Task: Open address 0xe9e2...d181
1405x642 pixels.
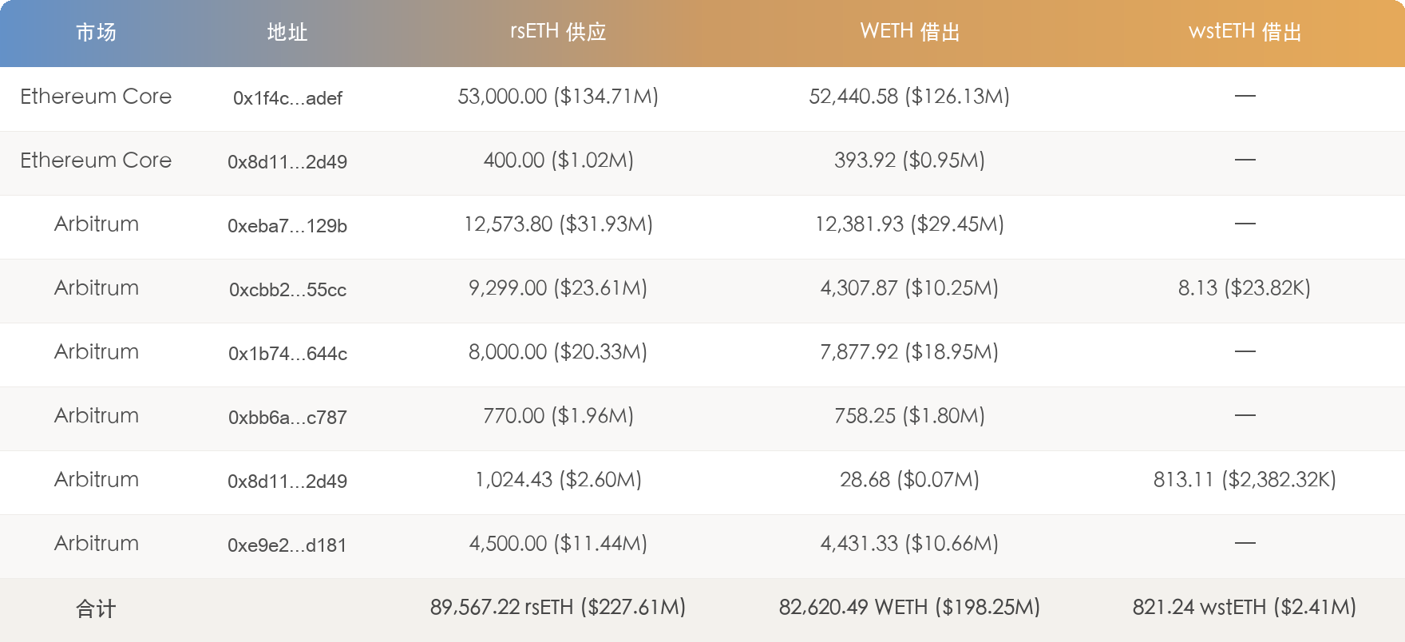Action: [x=287, y=545]
